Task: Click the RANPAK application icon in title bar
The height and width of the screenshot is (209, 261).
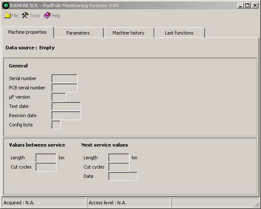Action: pos(6,5)
